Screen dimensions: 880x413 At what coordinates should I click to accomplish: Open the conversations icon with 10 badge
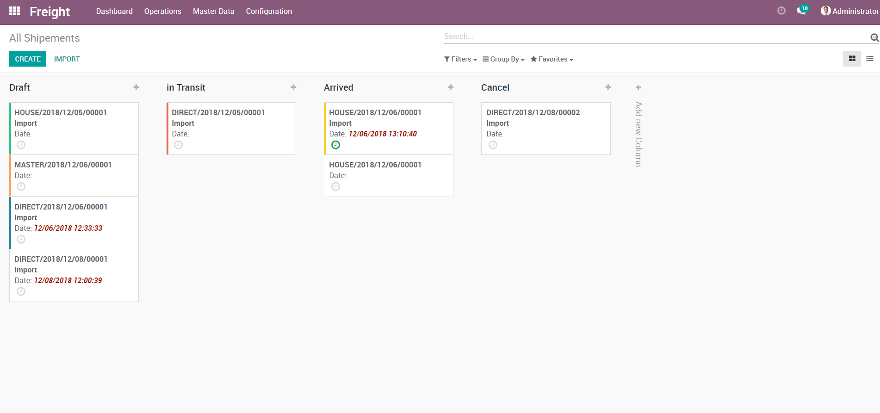pos(801,11)
